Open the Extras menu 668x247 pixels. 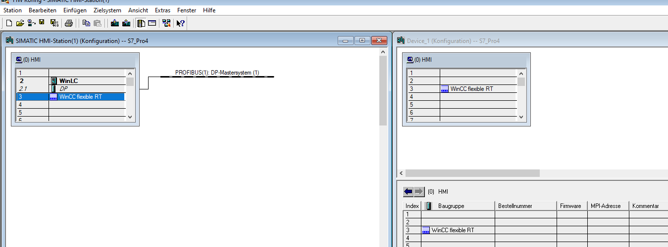(x=162, y=10)
